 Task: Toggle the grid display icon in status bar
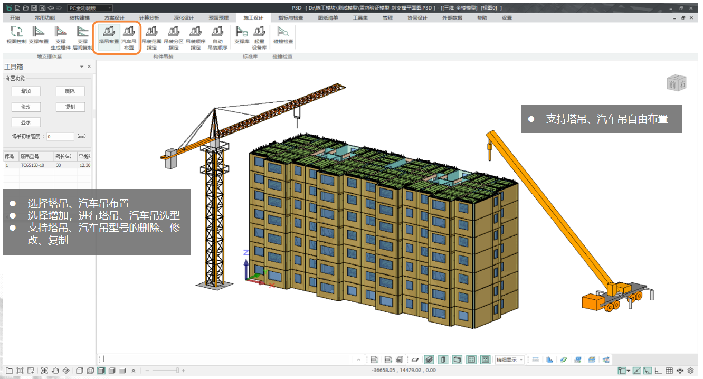[x=669, y=371]
